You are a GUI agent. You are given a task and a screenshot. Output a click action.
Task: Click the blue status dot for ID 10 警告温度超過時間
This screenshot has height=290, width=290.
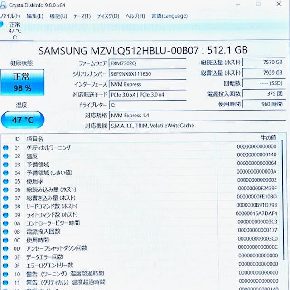(x=6, y=274)
